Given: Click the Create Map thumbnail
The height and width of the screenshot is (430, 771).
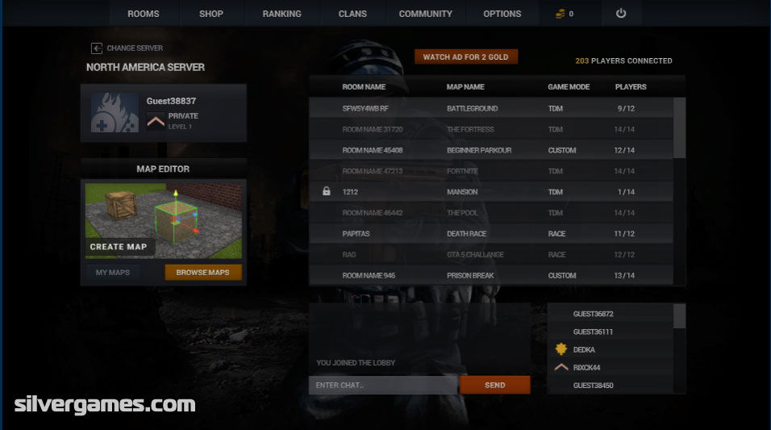Looking at the screenshot, I should click(x=163, y=221).
